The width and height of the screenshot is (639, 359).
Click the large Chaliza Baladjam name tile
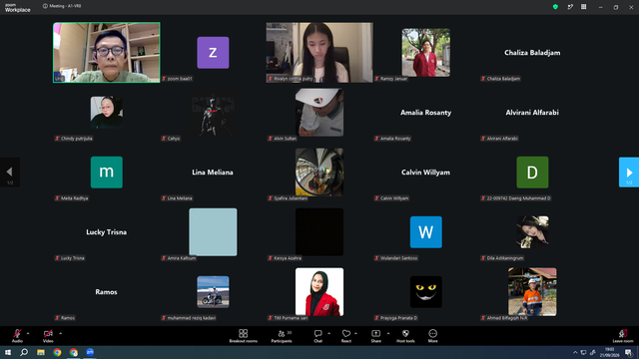532,53
